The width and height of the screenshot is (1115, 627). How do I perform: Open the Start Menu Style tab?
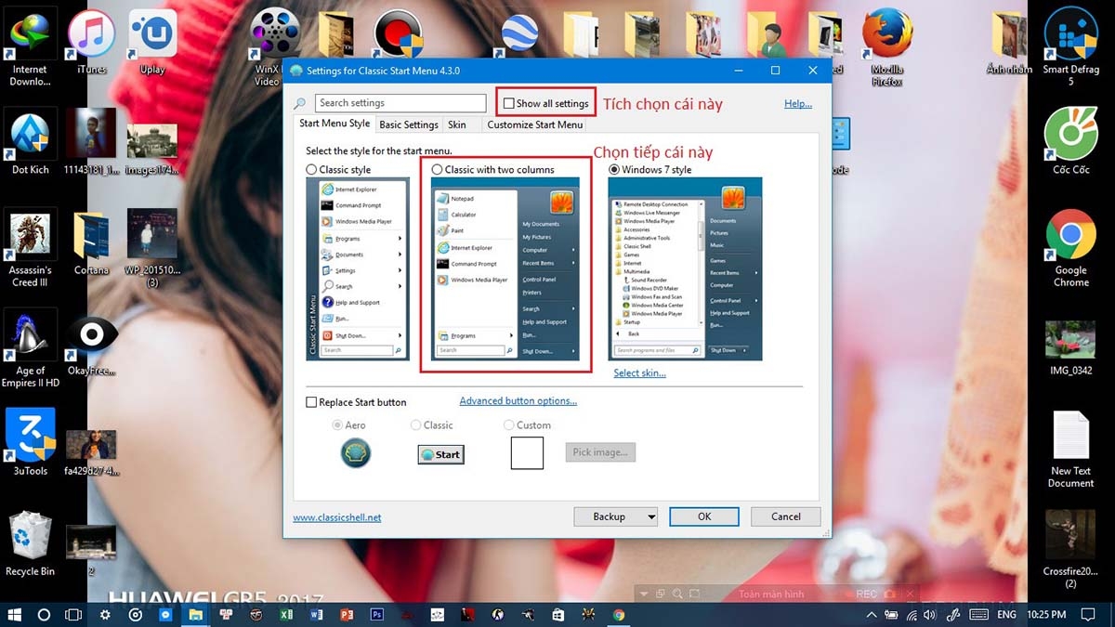tap(334, 124)
